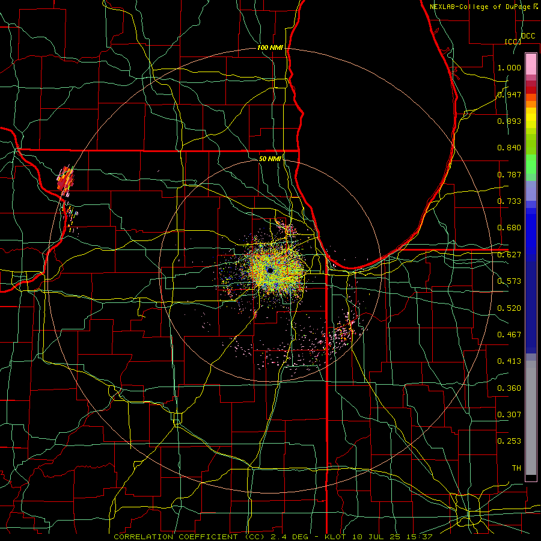The height and width of the screenshot is (541, 541).
Task: Click the 100 NMI range ring label
Action: (x=270, y=47)
